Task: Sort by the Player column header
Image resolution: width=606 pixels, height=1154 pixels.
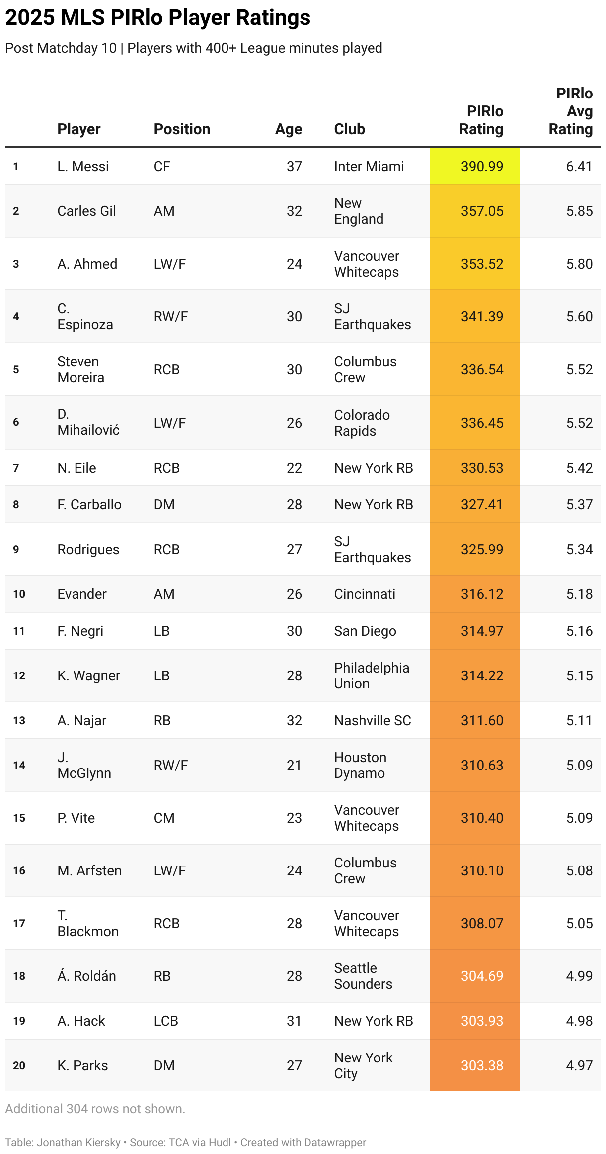Action: 78,129
